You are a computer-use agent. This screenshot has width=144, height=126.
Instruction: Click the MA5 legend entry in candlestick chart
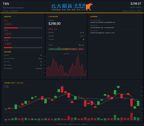(x=6, y=86)
